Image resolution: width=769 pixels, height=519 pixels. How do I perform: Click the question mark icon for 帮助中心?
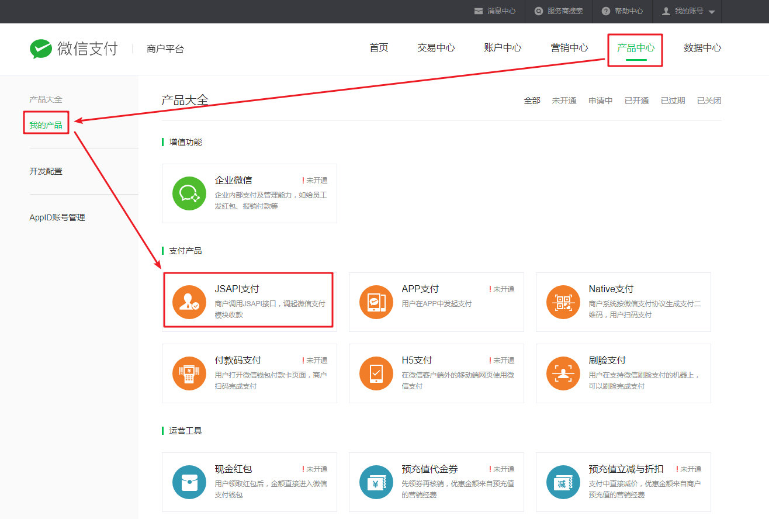tap(605, 11)
